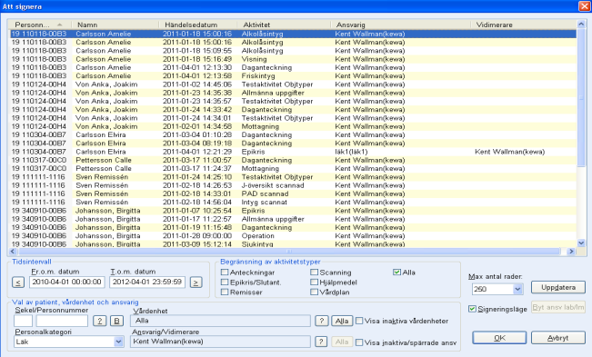This screenshot has height=357, width=592.
Task: Click the B button next to Personnummer
Action: pos(116,321)
